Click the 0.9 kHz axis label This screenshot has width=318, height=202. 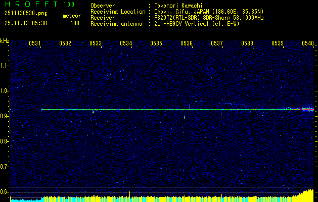[4, 116]
